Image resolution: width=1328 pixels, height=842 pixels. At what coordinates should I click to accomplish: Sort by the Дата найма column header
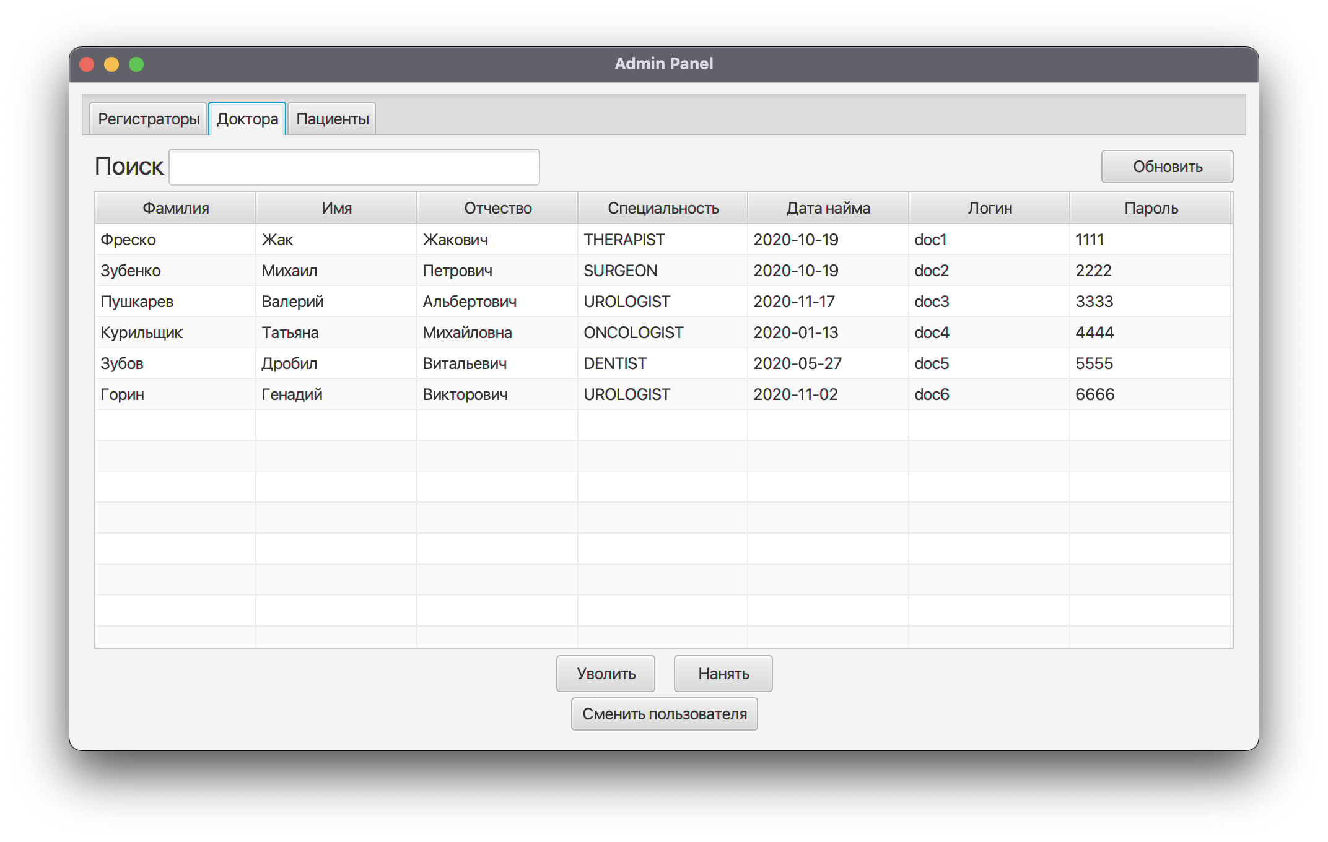(828, 208)
